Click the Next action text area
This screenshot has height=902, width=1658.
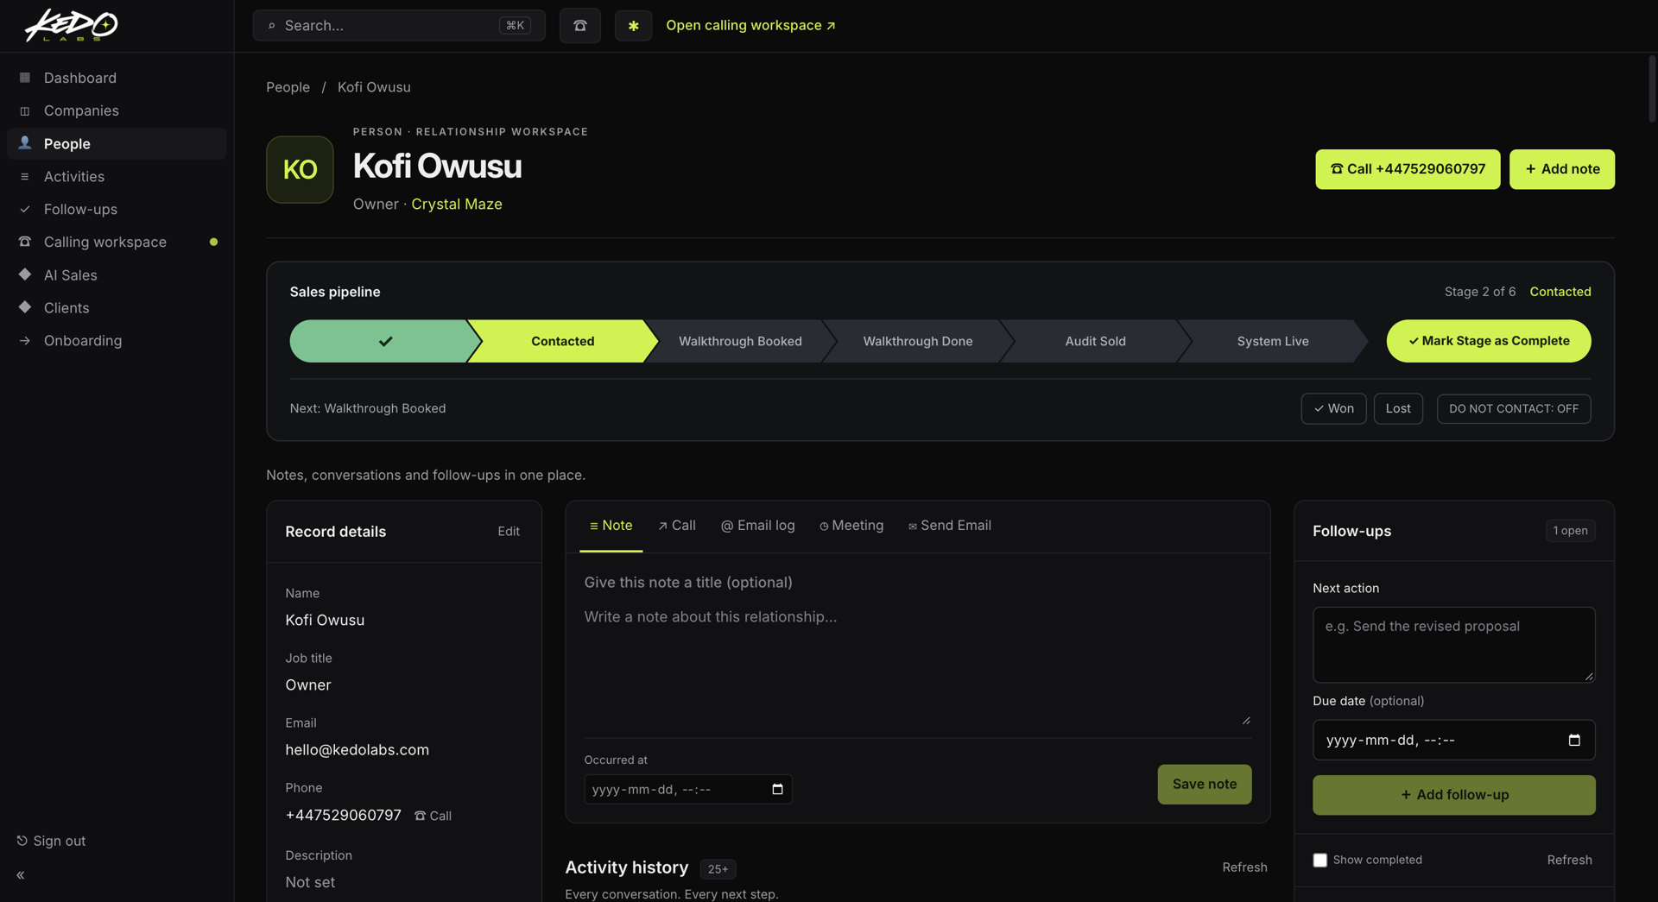click(x=1453, y=645)
